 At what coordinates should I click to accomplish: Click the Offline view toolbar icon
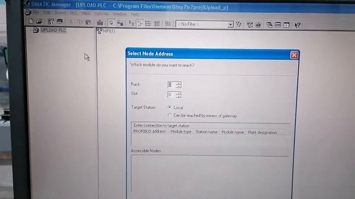120,23
